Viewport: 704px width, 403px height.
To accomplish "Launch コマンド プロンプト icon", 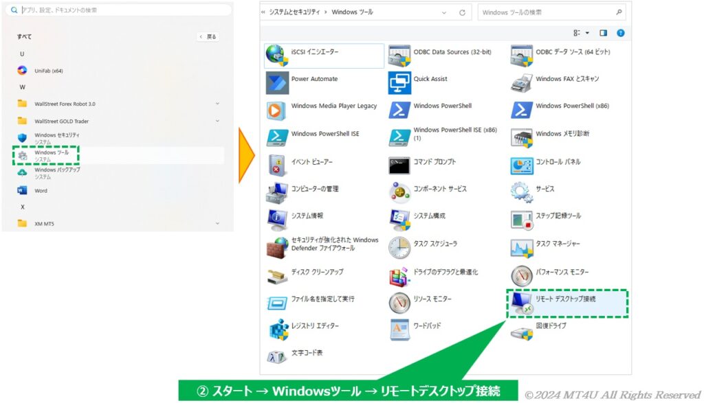I will [399, 165].
